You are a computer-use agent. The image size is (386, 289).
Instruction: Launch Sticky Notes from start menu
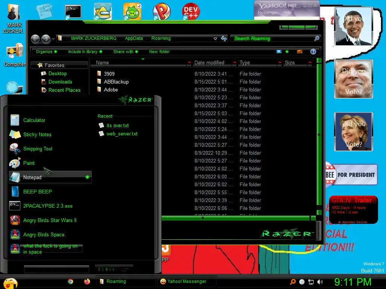(x=37, y=134)
